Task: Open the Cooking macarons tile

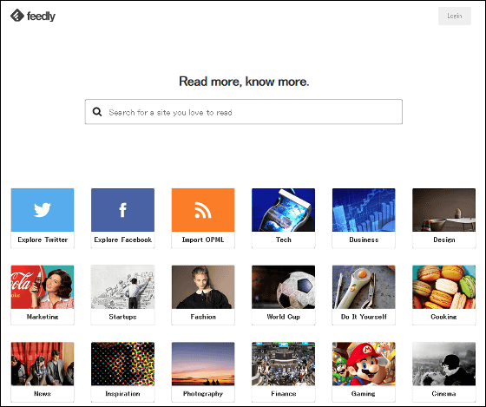Action: [x=443, y=295]
